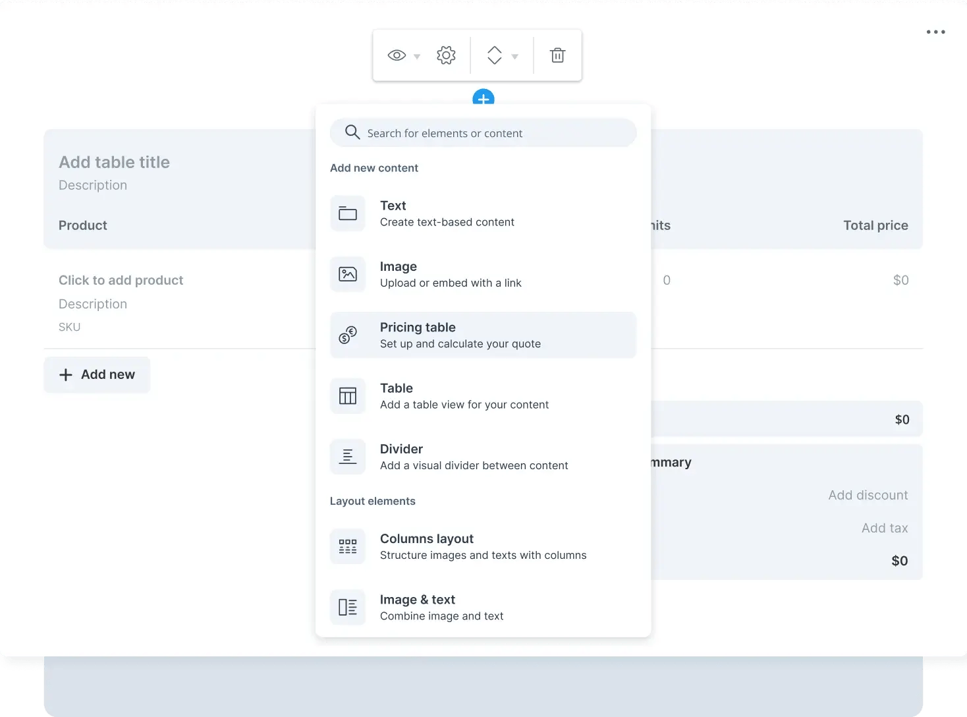Choose Table from add content menu
Image resolution: width=967 pixels, height=717 pixels.
483,396
